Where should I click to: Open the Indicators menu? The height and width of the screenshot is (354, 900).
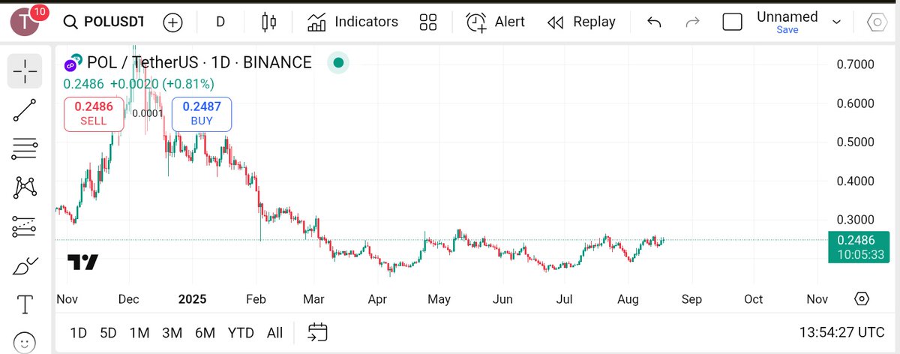coord(353,22)
